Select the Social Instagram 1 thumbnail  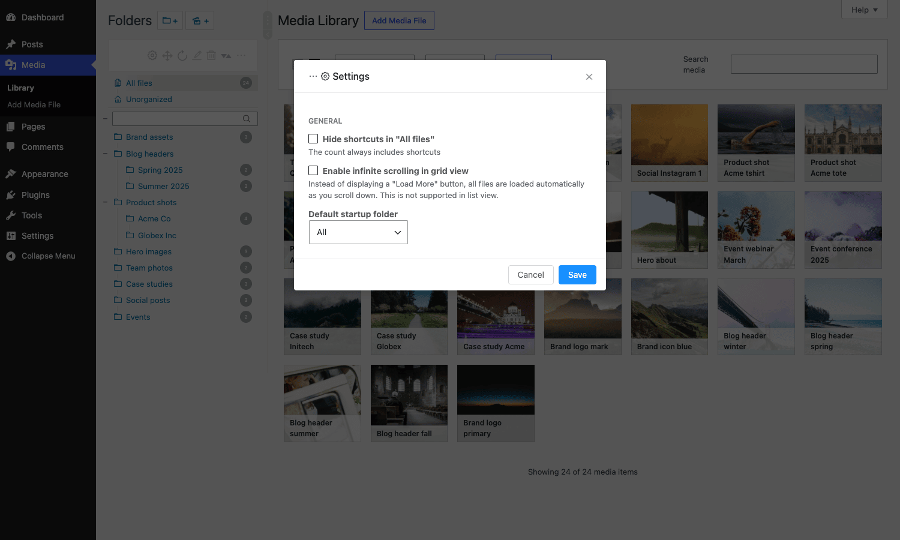670,143
